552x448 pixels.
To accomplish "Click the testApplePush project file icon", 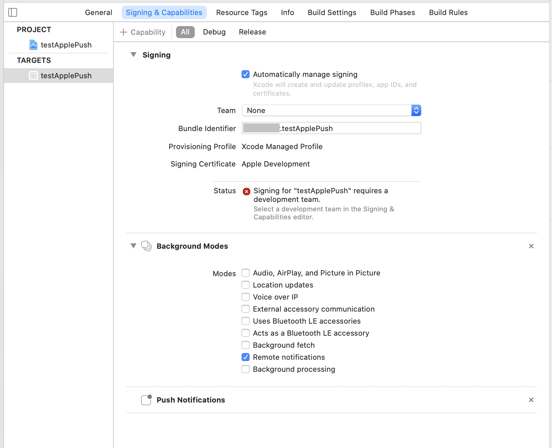I will (x=33, y=45).
